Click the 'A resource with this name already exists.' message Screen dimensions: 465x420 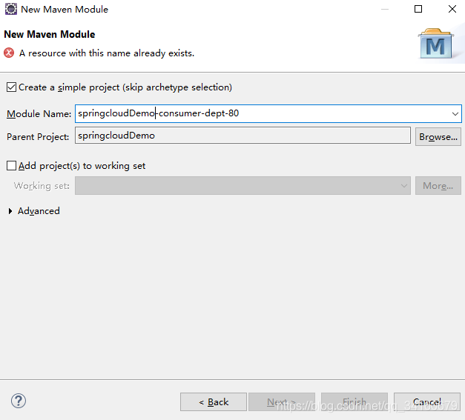[107, 53]
